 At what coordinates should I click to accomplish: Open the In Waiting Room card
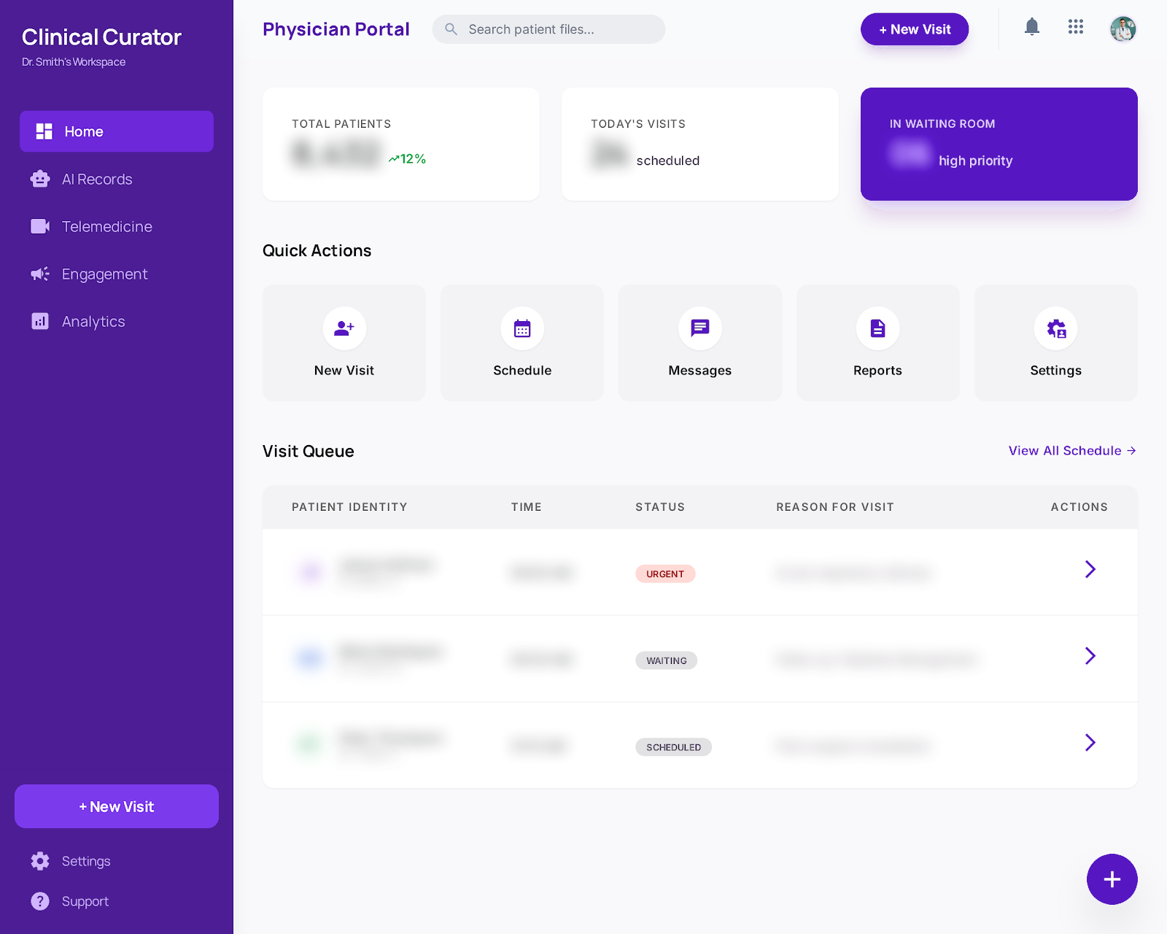[999, 144]
